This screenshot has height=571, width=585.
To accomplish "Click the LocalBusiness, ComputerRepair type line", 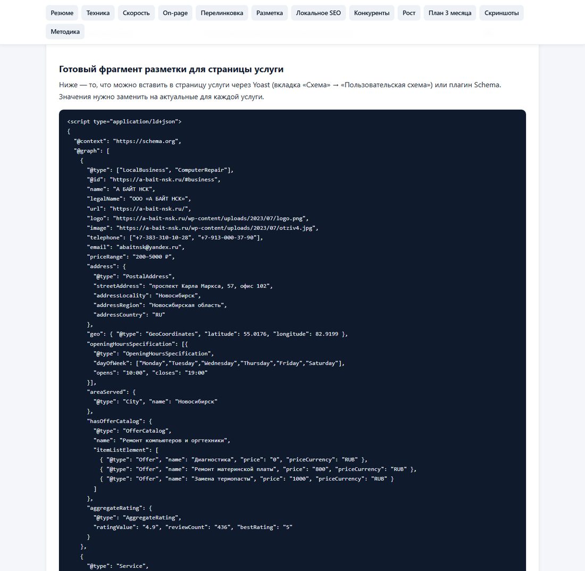I will tap(160, 170).
